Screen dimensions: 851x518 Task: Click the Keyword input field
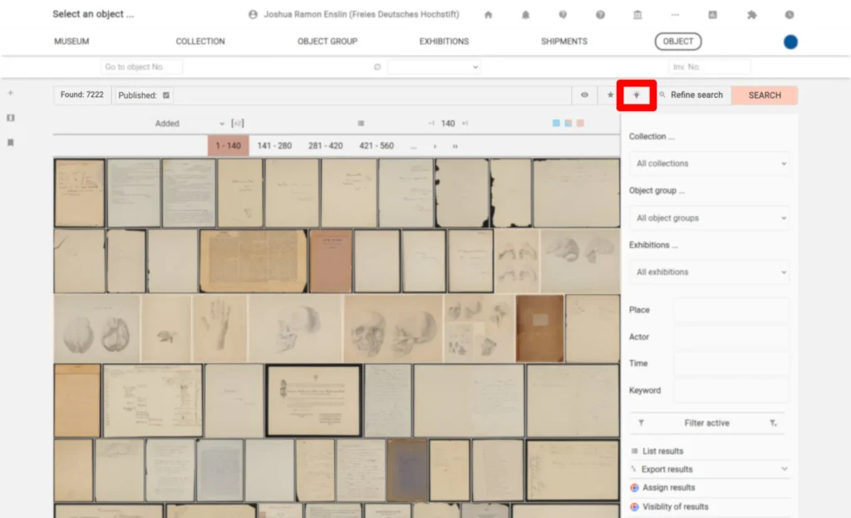pyautogui.click(x=731, y=391)
